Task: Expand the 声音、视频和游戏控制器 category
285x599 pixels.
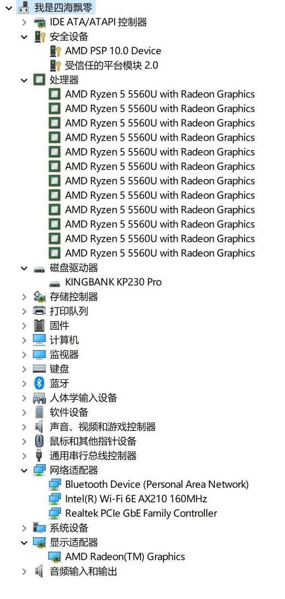Action: 24,427
